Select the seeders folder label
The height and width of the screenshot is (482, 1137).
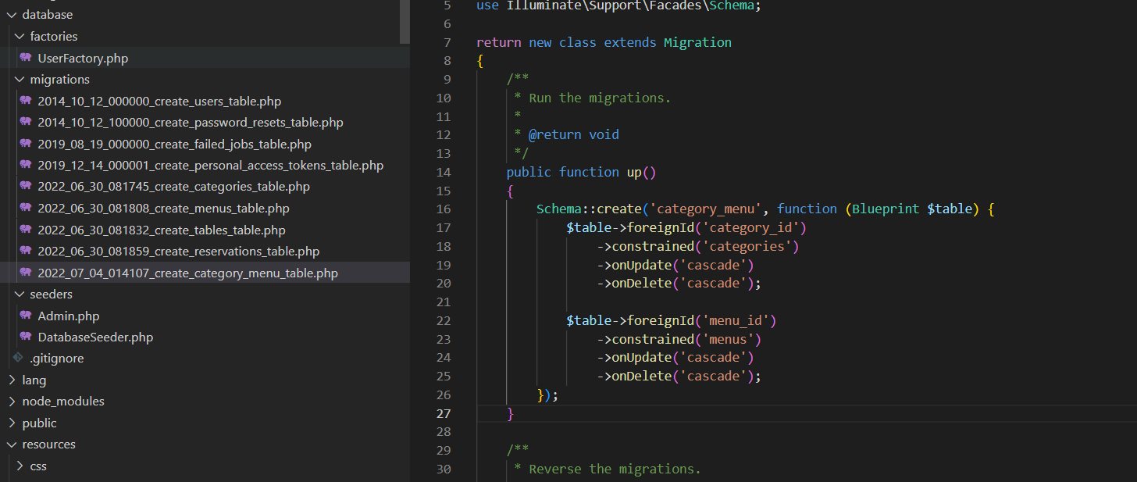coord(51,295)
